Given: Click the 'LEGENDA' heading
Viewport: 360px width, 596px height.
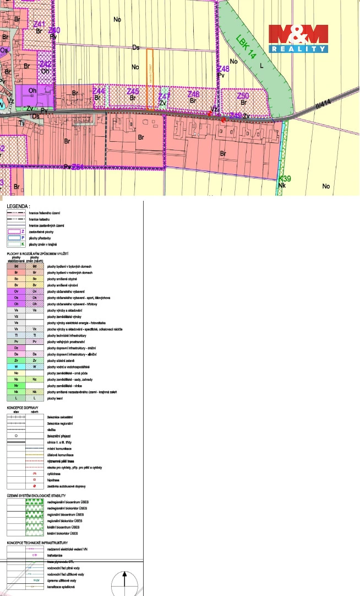Looking at the screenshot, I should (18, 205).
